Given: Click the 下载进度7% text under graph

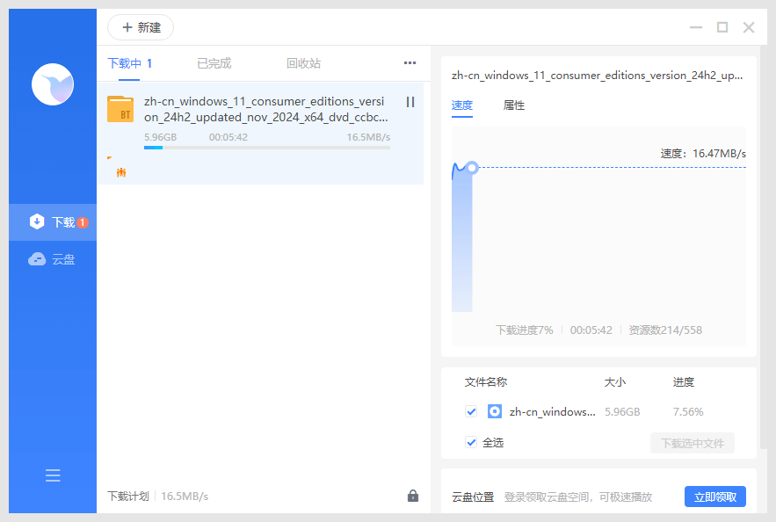Looking at the screenshot, I should [525, 330].
